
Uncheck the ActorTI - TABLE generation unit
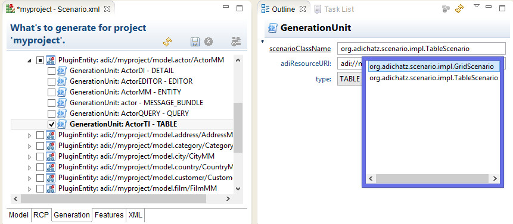(51, 124)
